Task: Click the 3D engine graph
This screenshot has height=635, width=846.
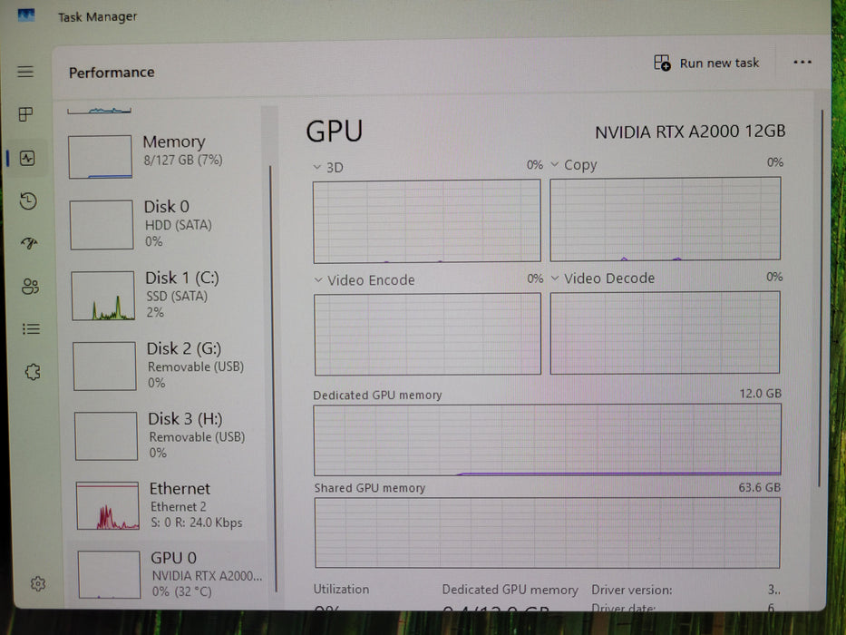Action: (427, 221)
